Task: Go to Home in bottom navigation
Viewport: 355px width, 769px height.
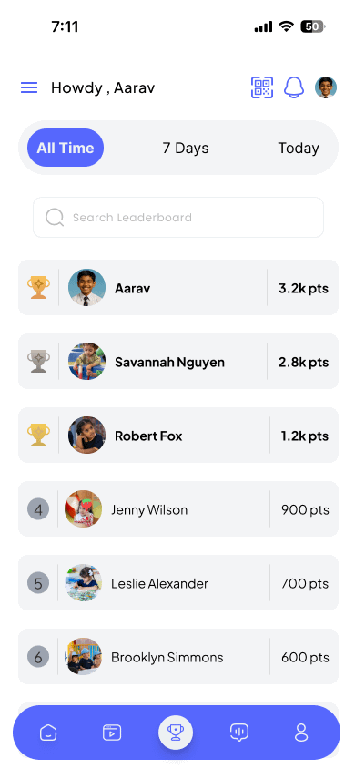Action: click(48, 733)
